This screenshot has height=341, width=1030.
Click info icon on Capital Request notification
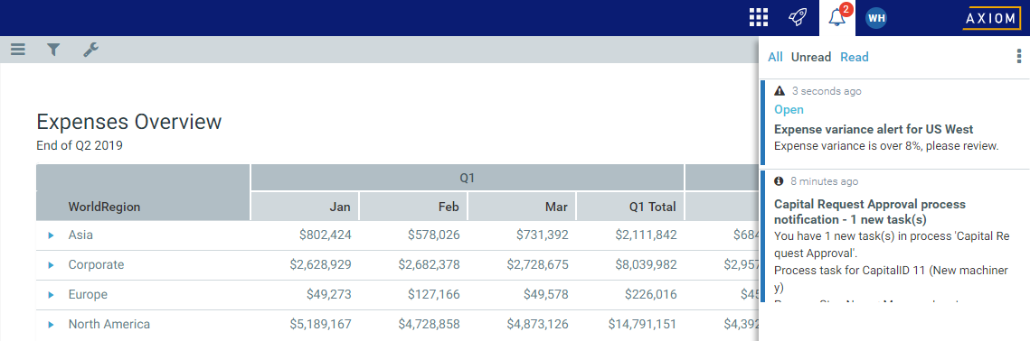[780, 181]
